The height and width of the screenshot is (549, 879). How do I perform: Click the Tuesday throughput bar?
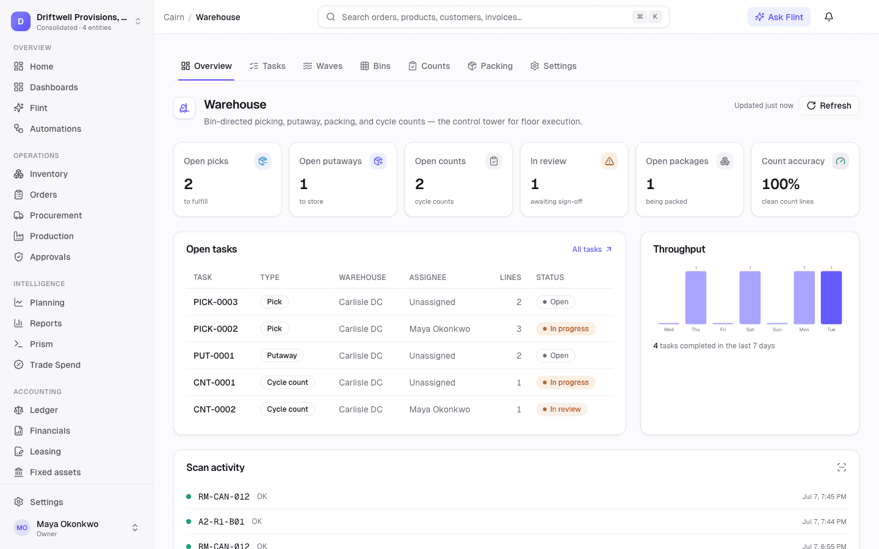tap(831, 297)
